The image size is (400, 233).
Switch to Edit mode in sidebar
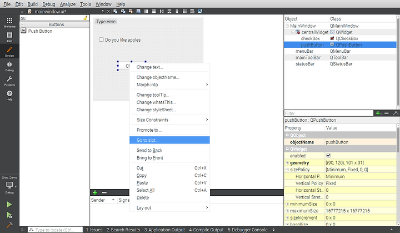point(9,37)
